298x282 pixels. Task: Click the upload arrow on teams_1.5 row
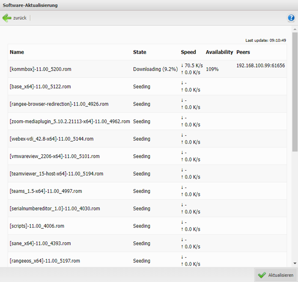182,194
